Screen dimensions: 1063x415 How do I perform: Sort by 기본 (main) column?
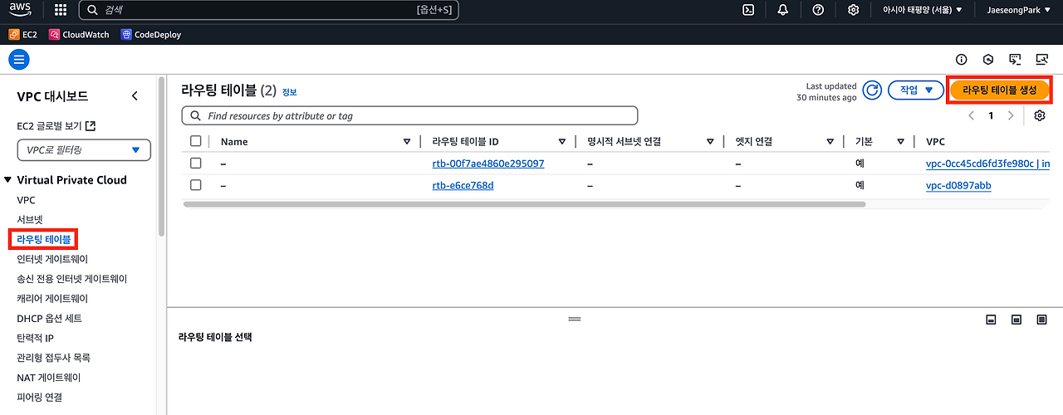point(900,142)
